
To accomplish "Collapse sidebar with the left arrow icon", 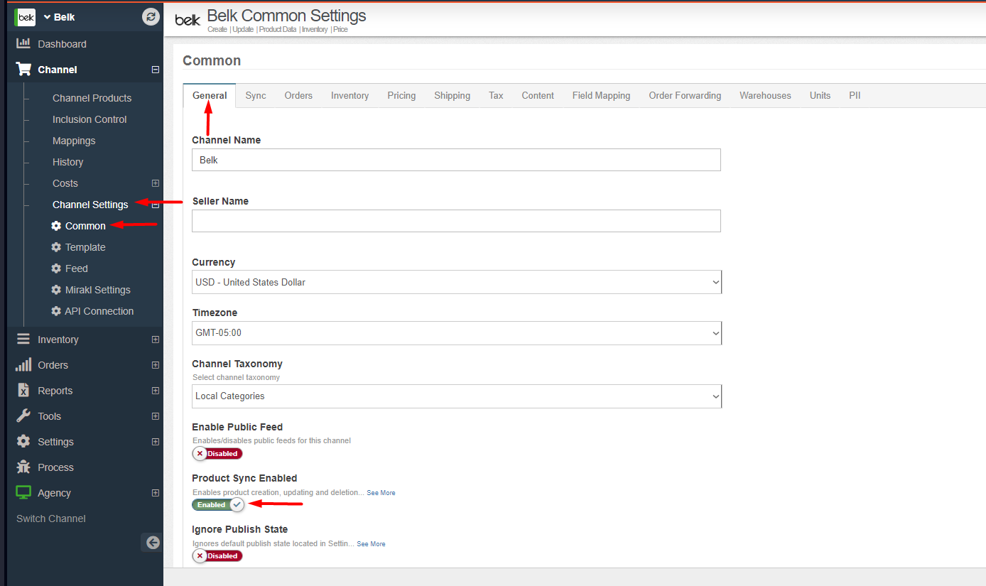I will [152, 543].
